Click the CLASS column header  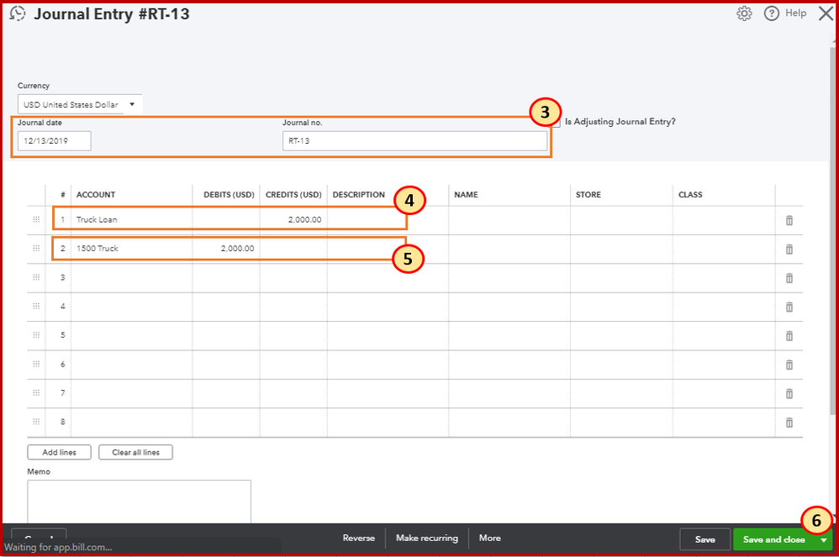point(690,195)
